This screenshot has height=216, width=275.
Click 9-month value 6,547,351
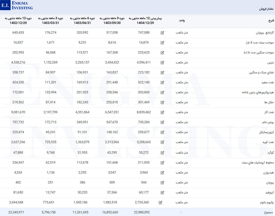[112, 112]
